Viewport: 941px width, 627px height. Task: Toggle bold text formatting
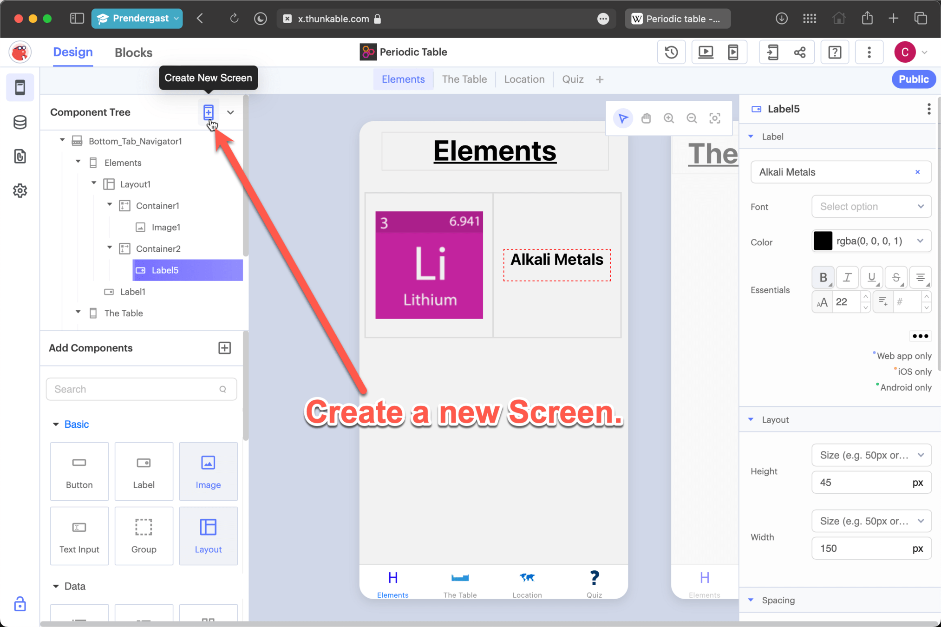[823, 277]
